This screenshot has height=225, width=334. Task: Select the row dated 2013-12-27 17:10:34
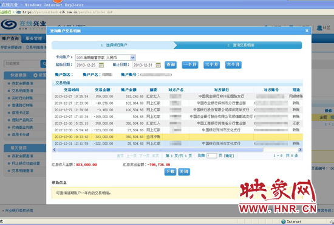click(x=177, y=117)
